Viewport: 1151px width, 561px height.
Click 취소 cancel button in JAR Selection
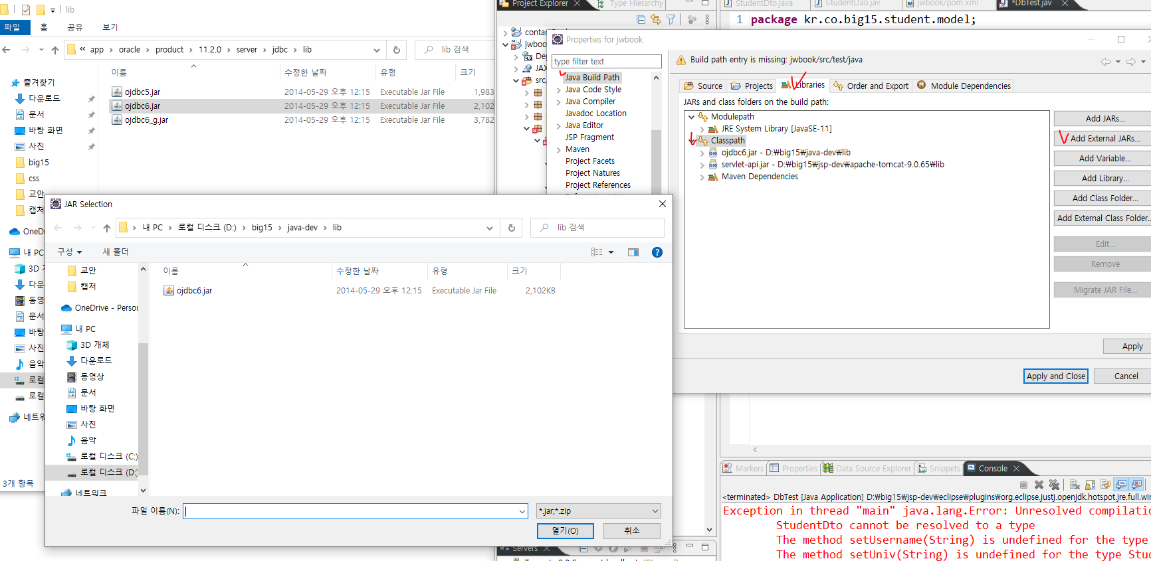pos(632,531)
